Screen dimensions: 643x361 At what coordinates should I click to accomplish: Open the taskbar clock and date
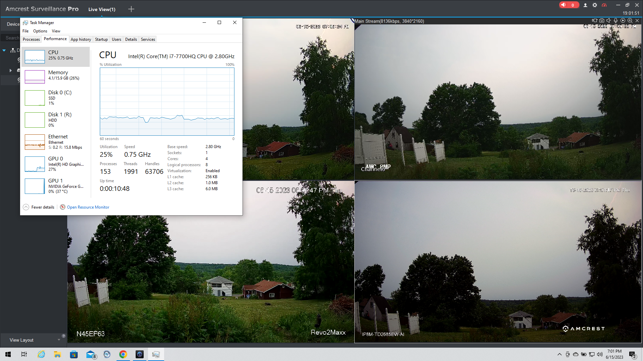click(615, 354)
